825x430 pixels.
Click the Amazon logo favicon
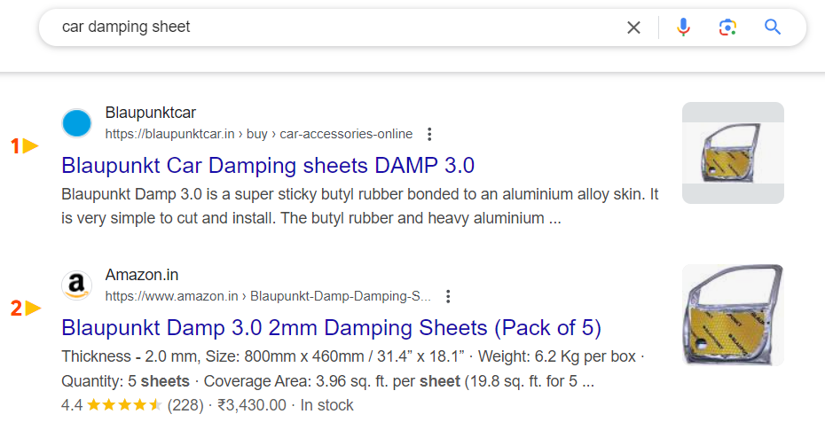tap(77, 285)
